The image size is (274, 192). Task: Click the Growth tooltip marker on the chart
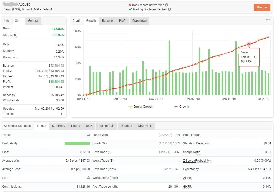coord(249,44)
